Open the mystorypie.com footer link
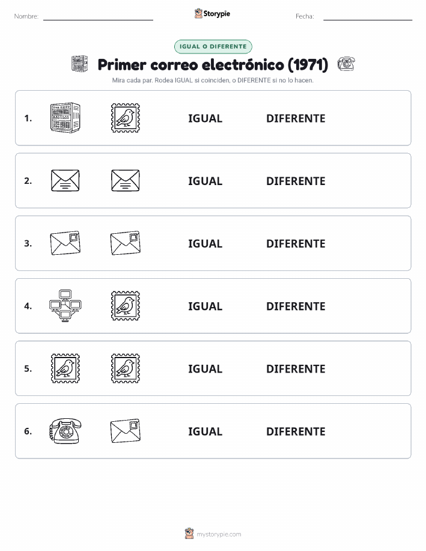426x551 pixels. pos(219,534)
